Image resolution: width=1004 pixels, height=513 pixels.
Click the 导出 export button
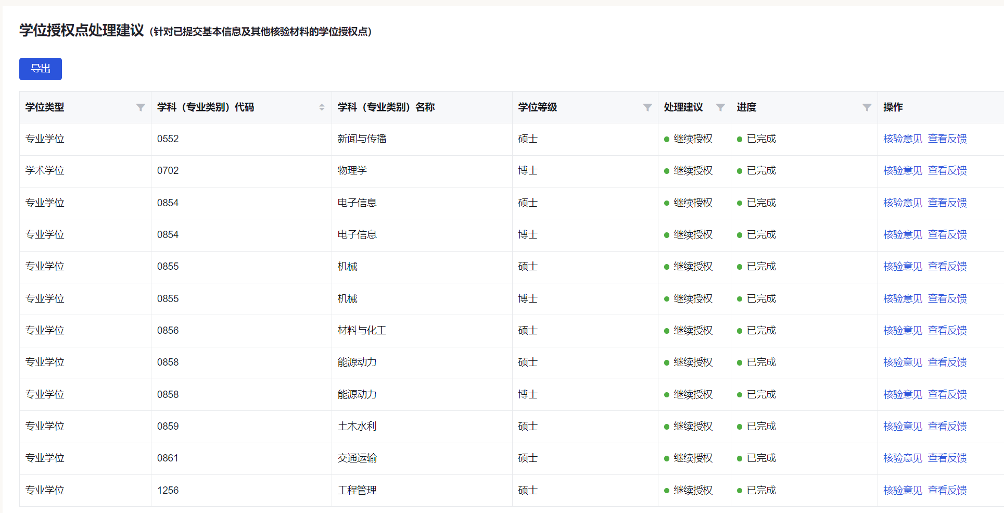41,69
